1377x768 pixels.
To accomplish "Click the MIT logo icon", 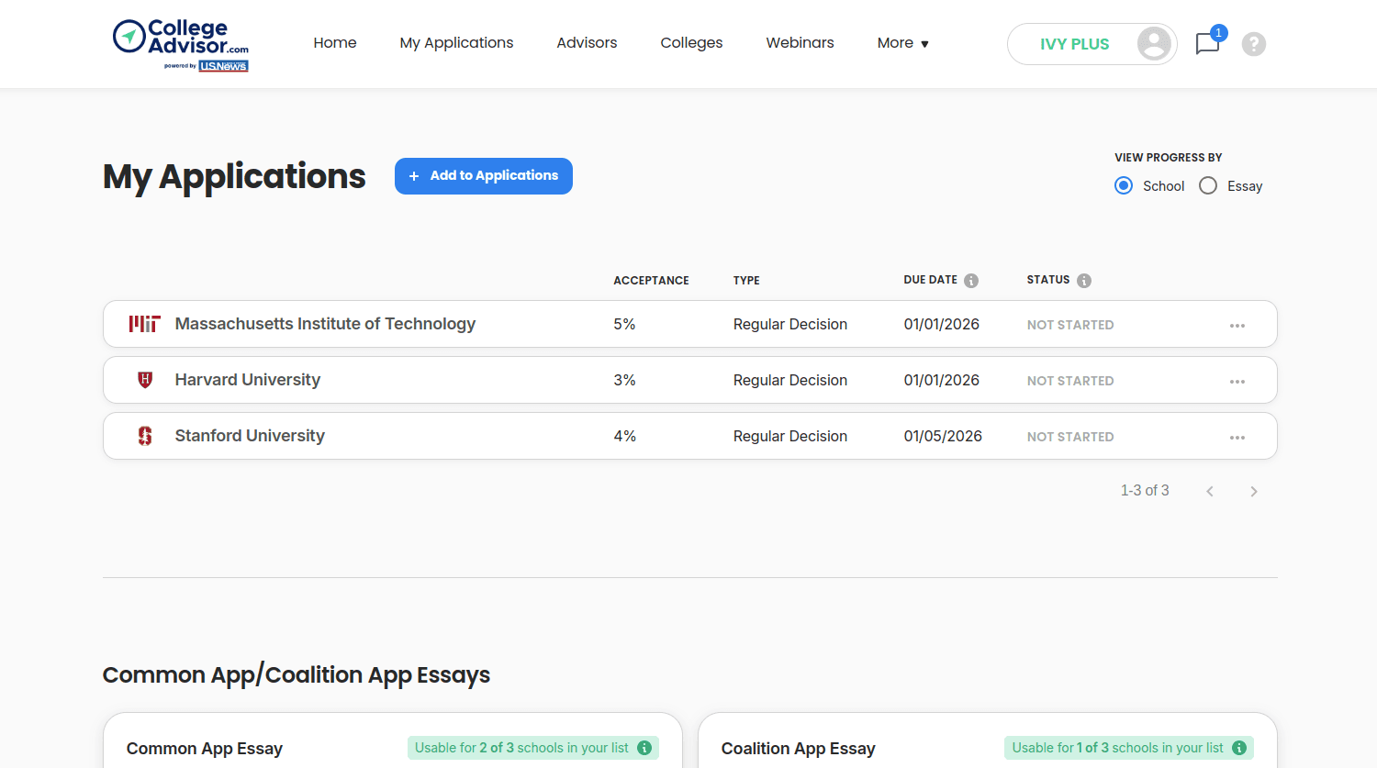I will [145, 324].
